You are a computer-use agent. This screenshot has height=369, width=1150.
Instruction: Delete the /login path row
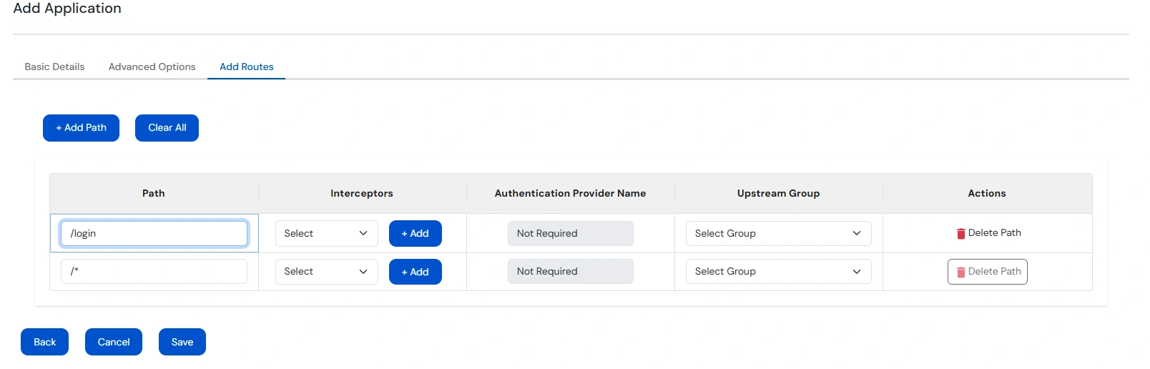coord(988,233)
